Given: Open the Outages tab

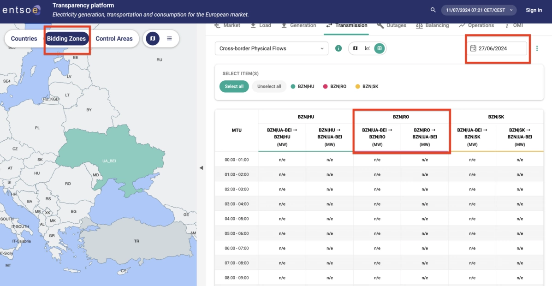Looking at the screenshot, I should (x=392, y=25).
